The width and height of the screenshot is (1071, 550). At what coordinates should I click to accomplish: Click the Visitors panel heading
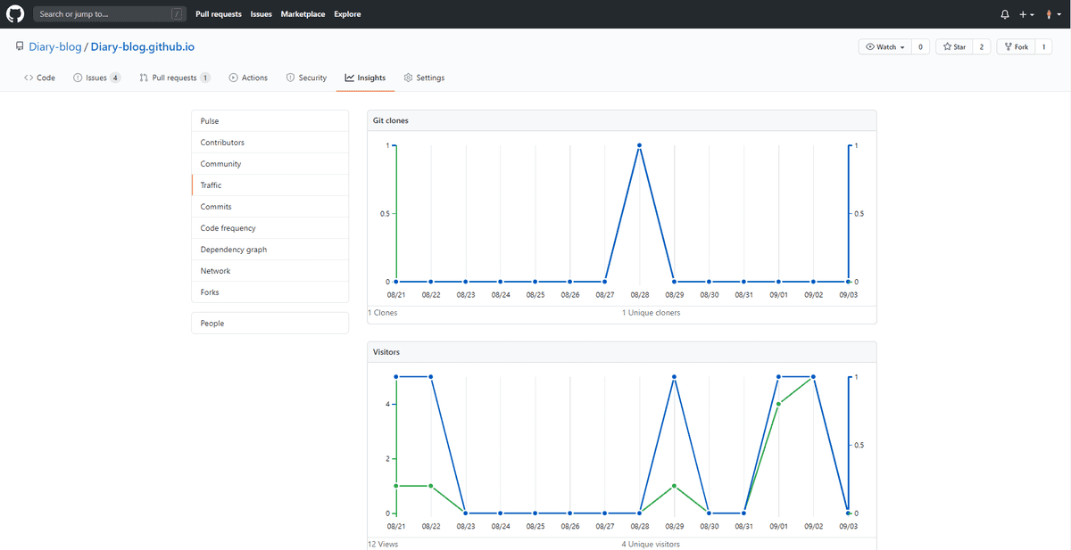pyautogui.click(x=386, y=352)
